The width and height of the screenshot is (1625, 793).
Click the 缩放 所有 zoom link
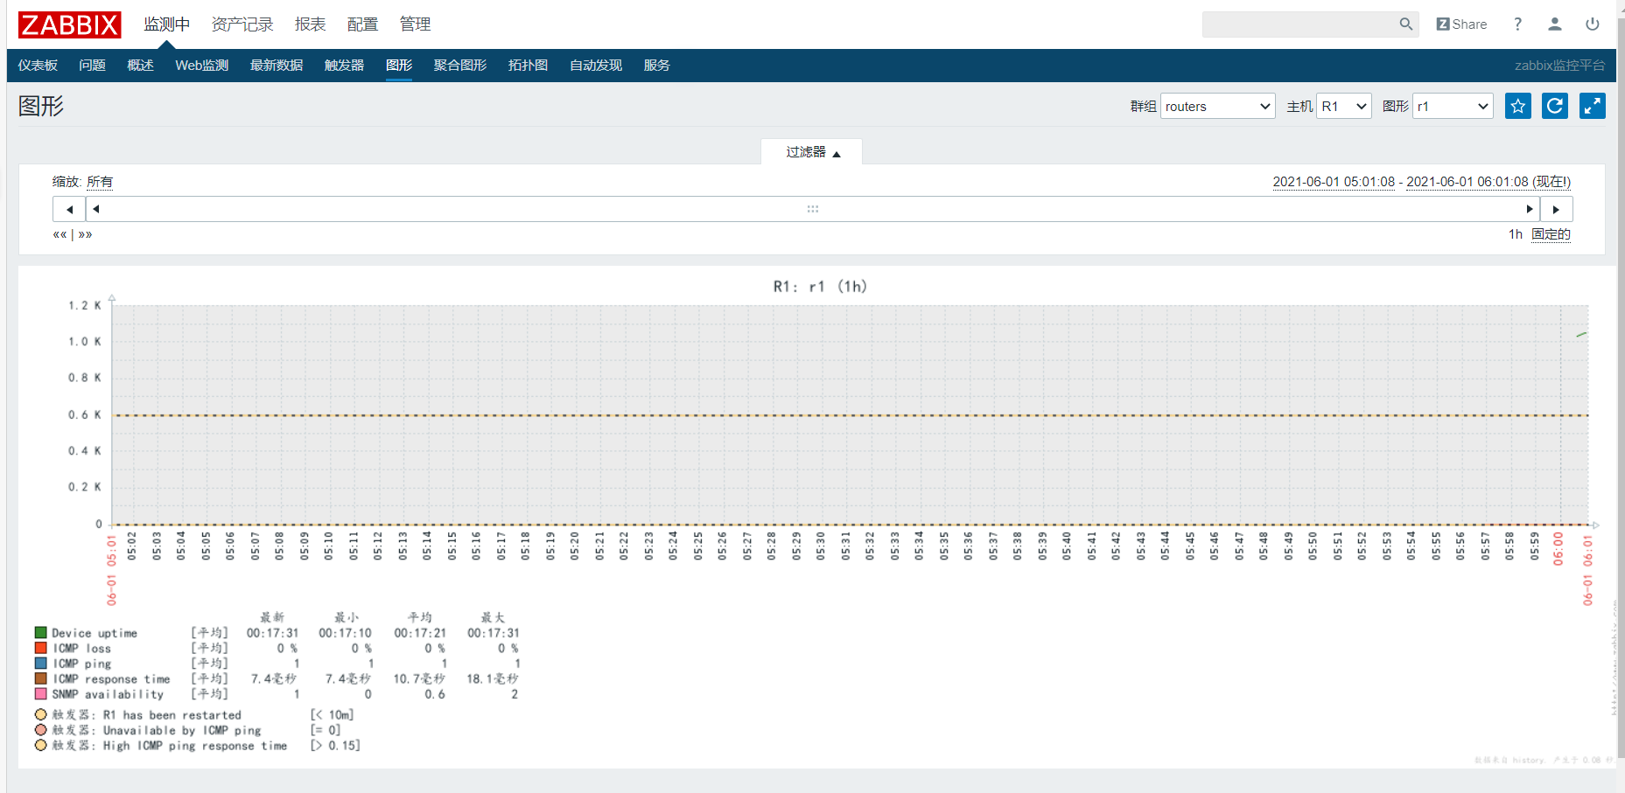pyautogui.click(x=101, y=182)
